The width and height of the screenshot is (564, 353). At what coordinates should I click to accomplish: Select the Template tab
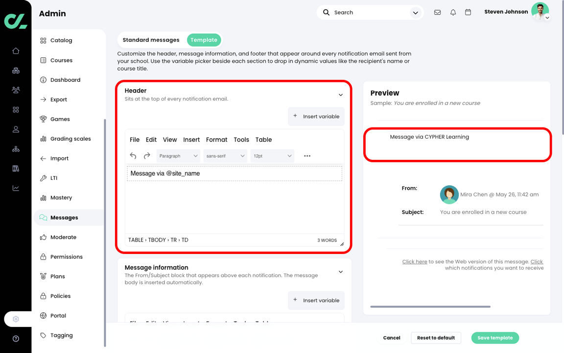(x=204, y=40)
